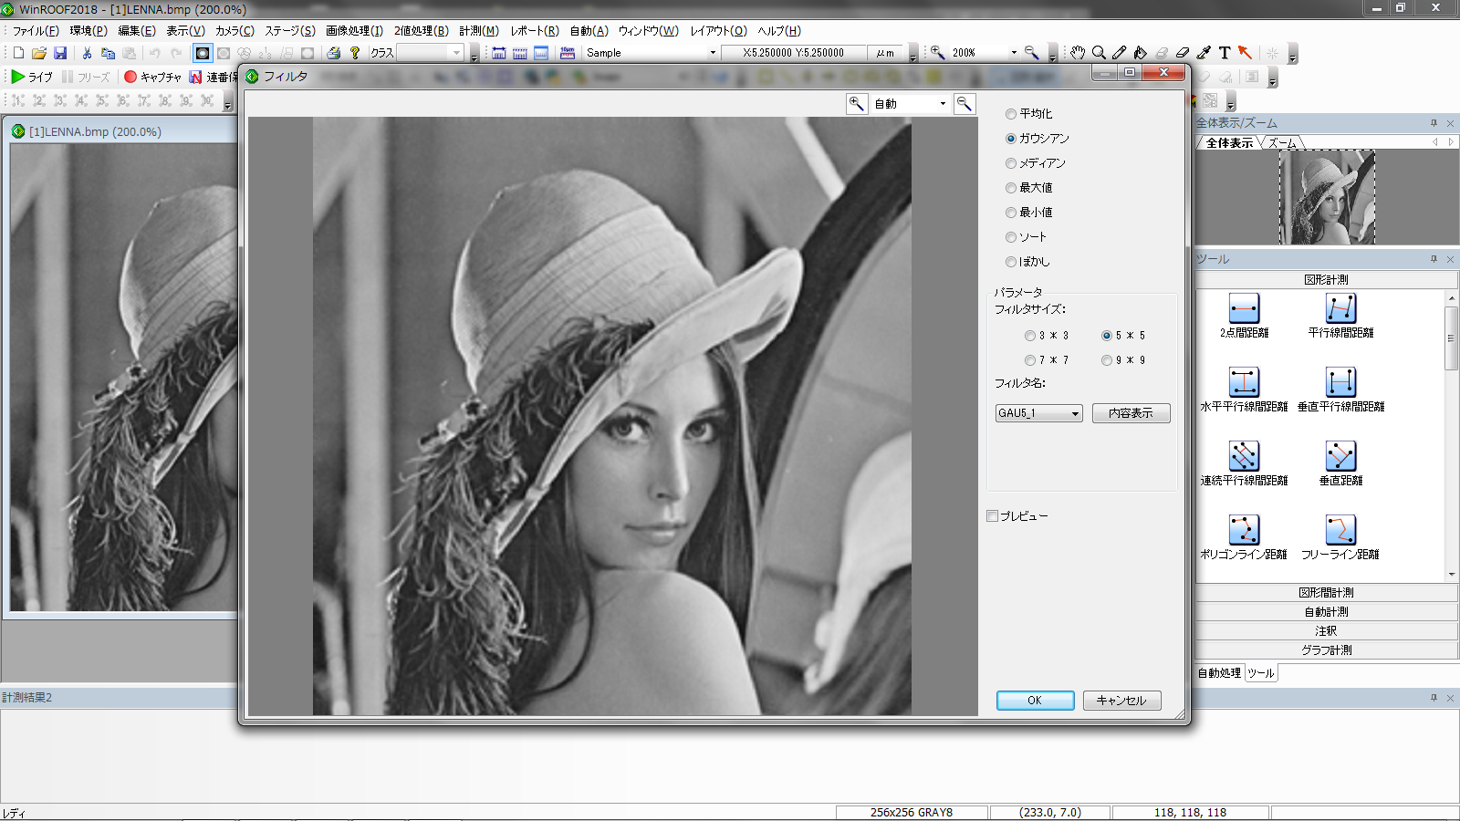Click the yellow question mark help icon

click(355, 53)
